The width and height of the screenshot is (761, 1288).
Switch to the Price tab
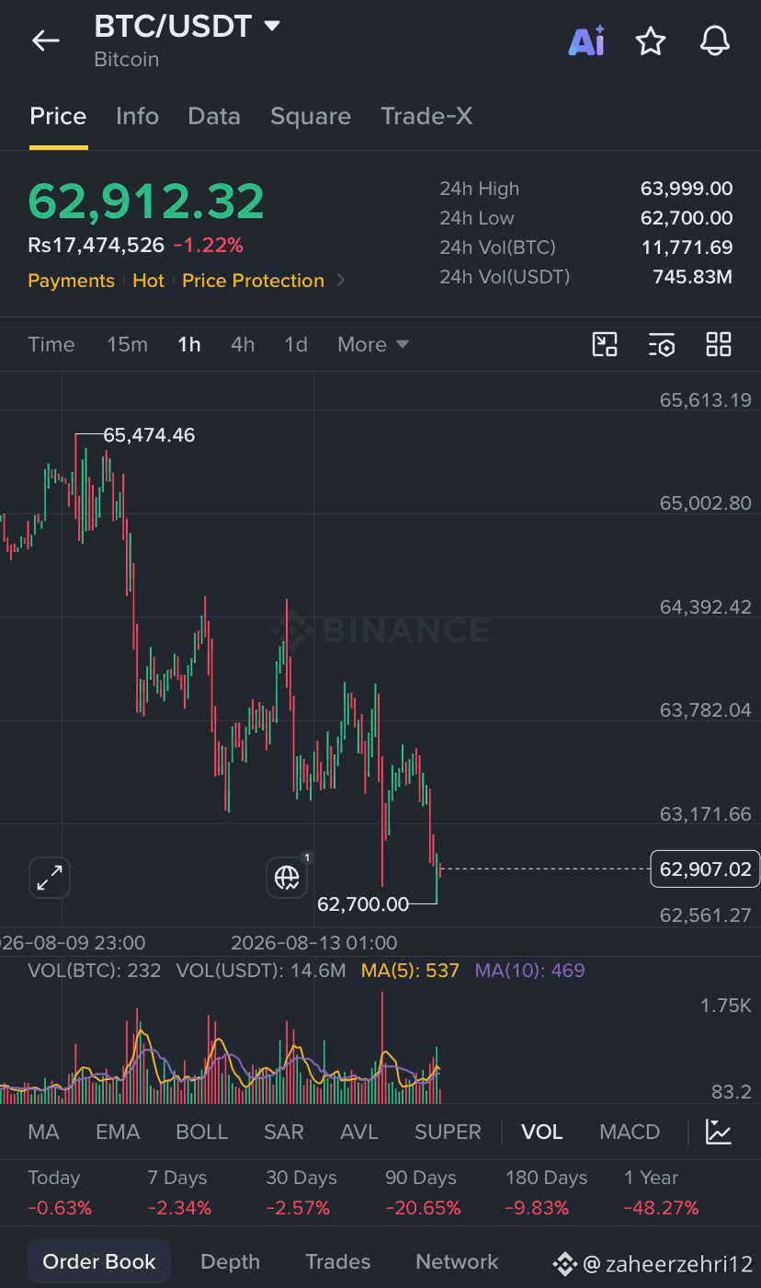(x=58, y=116)
